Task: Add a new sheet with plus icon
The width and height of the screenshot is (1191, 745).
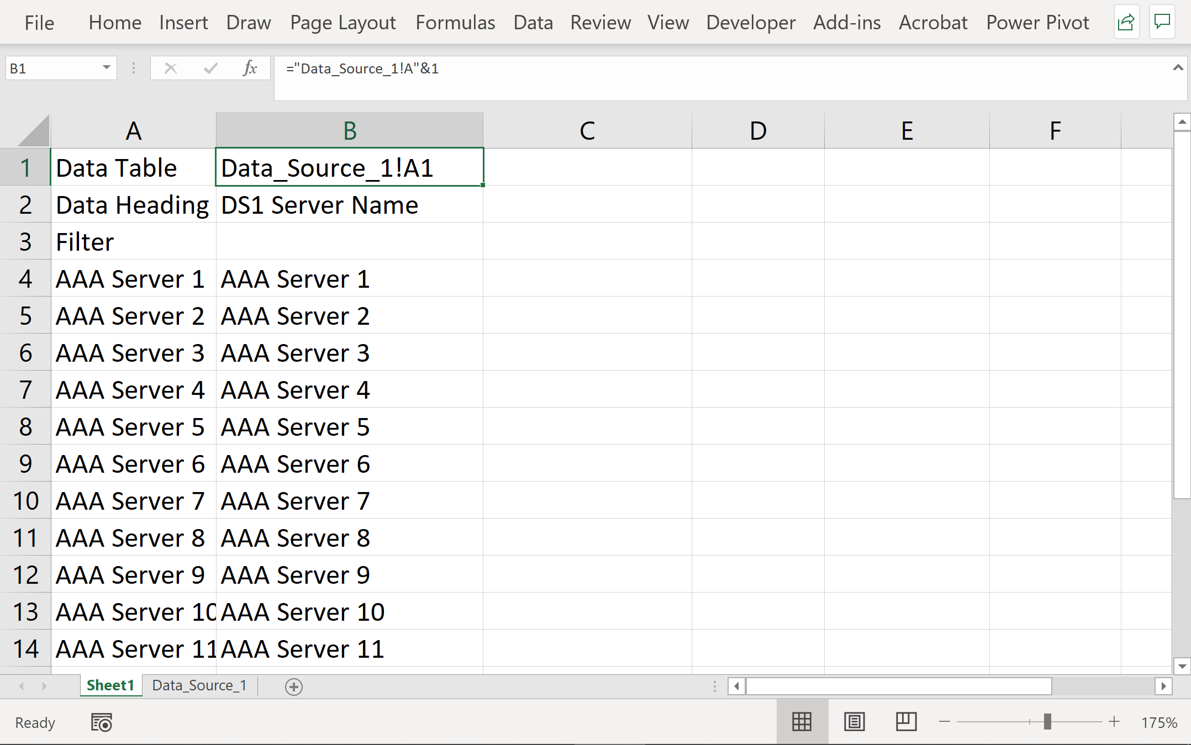Action: point(293,686)
